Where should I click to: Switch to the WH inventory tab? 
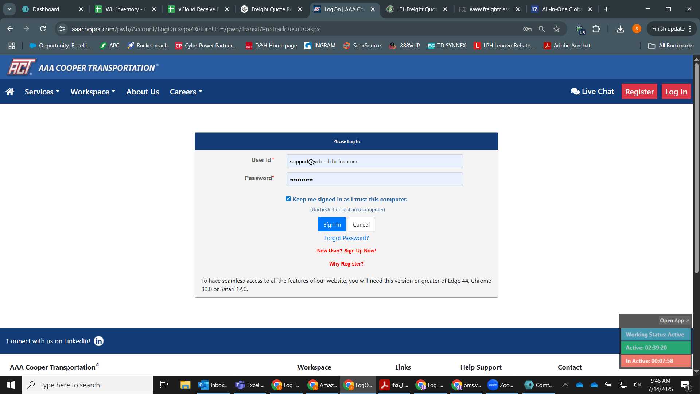[x=126, y=9]
